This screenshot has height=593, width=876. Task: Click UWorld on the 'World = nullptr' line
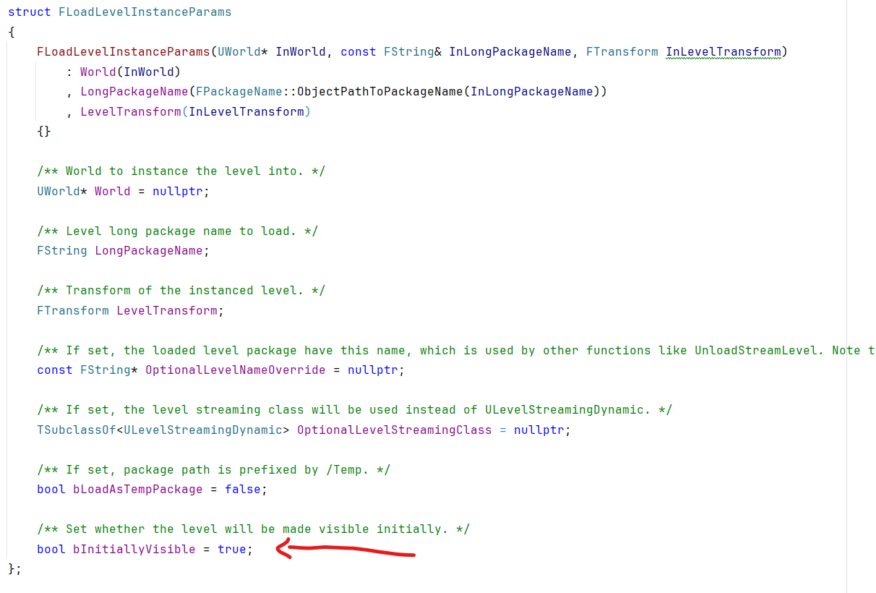[x=59, y=191]
